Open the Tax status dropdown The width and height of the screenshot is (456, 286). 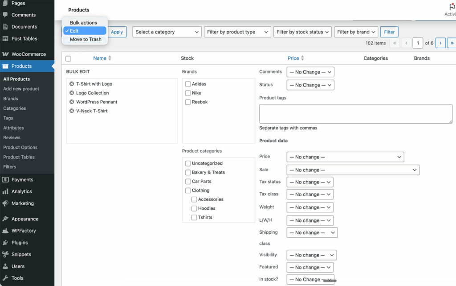(310, 182)
